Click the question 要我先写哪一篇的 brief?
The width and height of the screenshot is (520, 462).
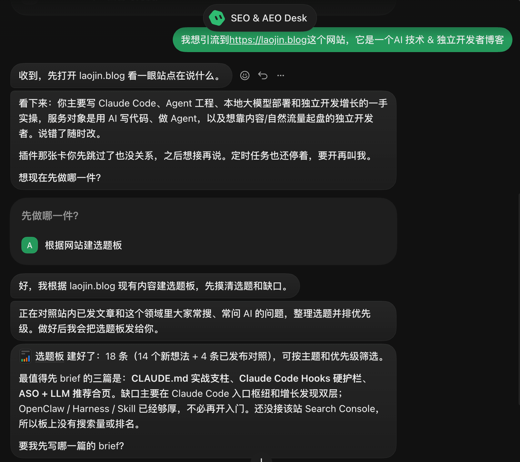pos(71,446)
